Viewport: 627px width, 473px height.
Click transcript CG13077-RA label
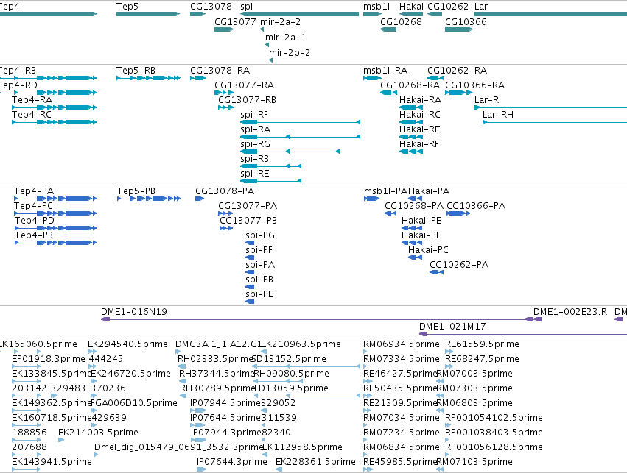pos(245,85)
